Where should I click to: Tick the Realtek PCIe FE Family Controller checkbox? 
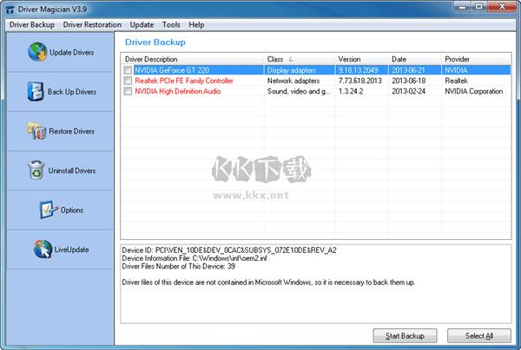pos(128,81)
